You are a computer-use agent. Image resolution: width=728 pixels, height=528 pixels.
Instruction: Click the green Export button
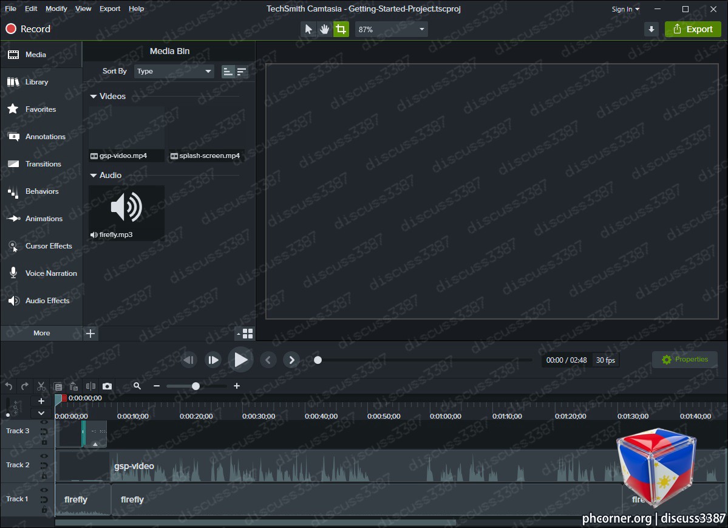click(x=693, y=29)
